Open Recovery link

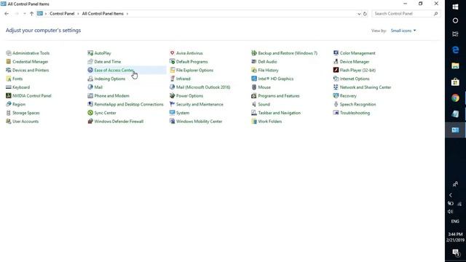coord(348,96)
